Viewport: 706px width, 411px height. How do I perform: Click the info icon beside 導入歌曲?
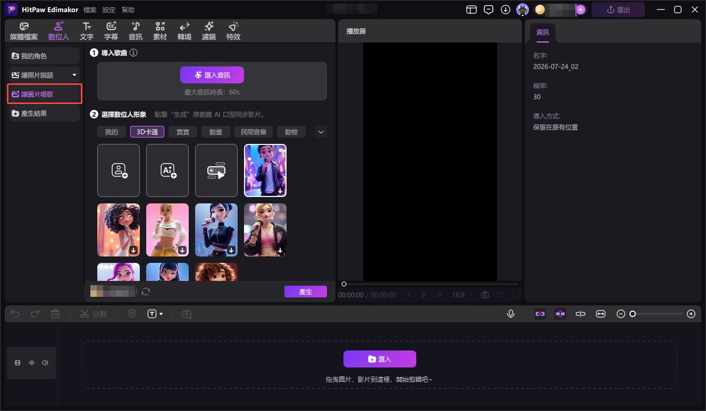click(133, 53)
